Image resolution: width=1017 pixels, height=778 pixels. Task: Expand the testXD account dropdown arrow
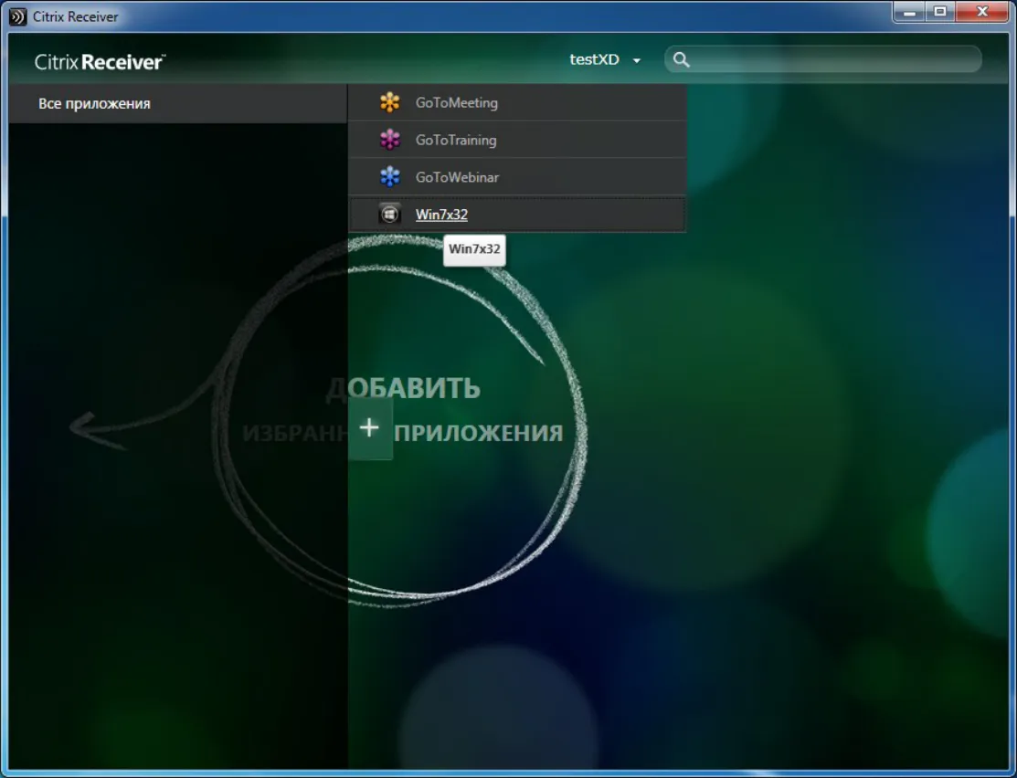click(637, 60)
